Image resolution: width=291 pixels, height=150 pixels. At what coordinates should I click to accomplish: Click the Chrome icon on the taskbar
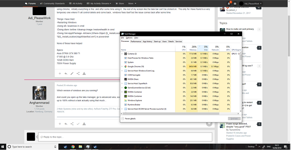[73, 147]
